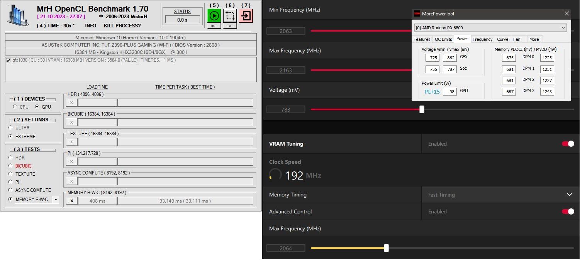Disable the VRAM Tuning toggle
This screenshot has width=580, height=260.
(568, 144)
